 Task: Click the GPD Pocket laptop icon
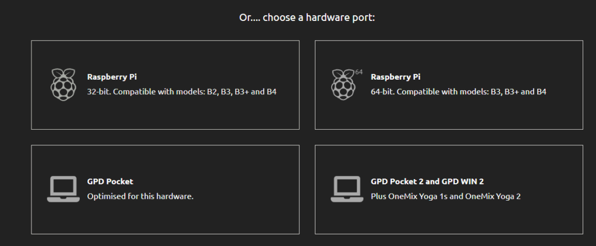tap(63, 189)
